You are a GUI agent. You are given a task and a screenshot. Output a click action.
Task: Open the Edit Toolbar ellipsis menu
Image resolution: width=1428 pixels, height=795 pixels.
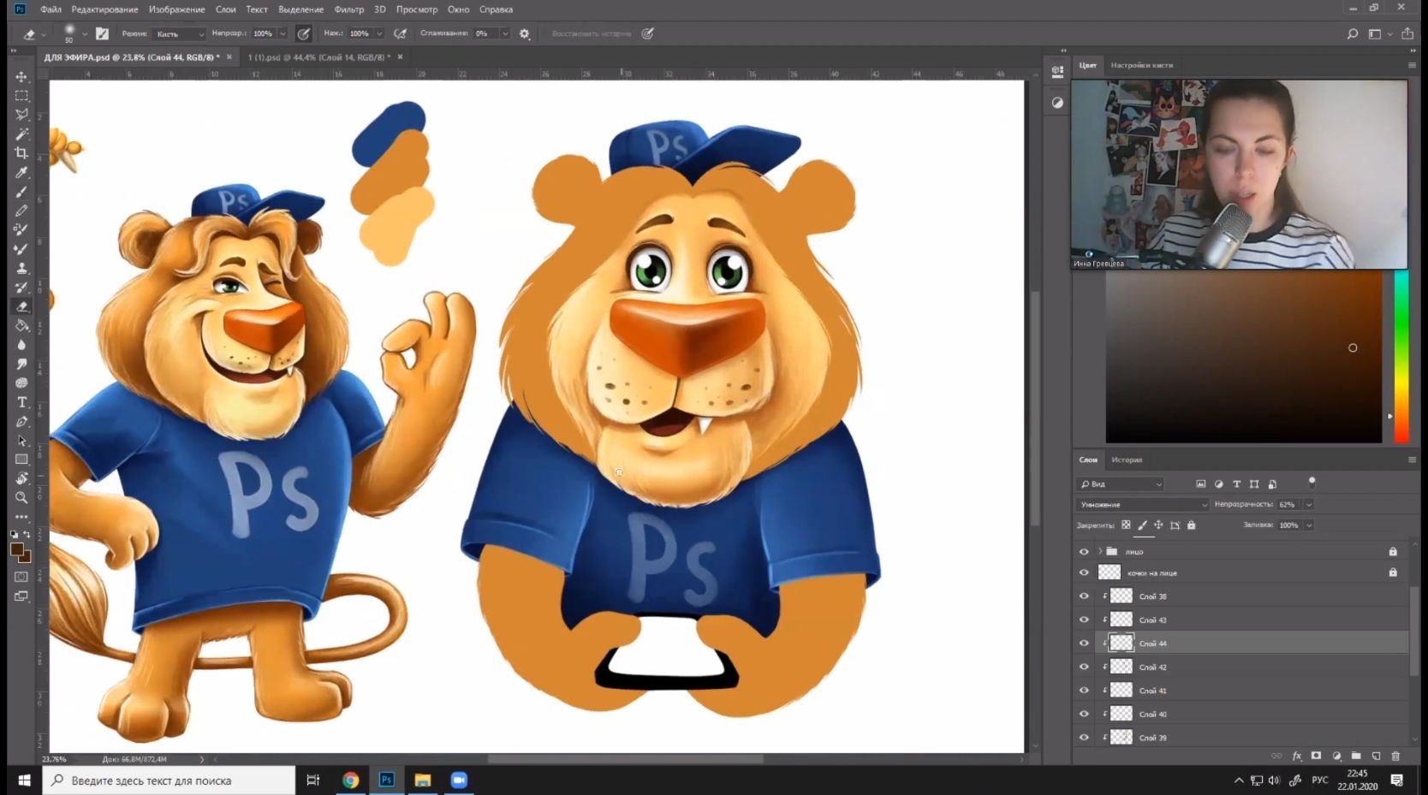[x=21, y=517]
